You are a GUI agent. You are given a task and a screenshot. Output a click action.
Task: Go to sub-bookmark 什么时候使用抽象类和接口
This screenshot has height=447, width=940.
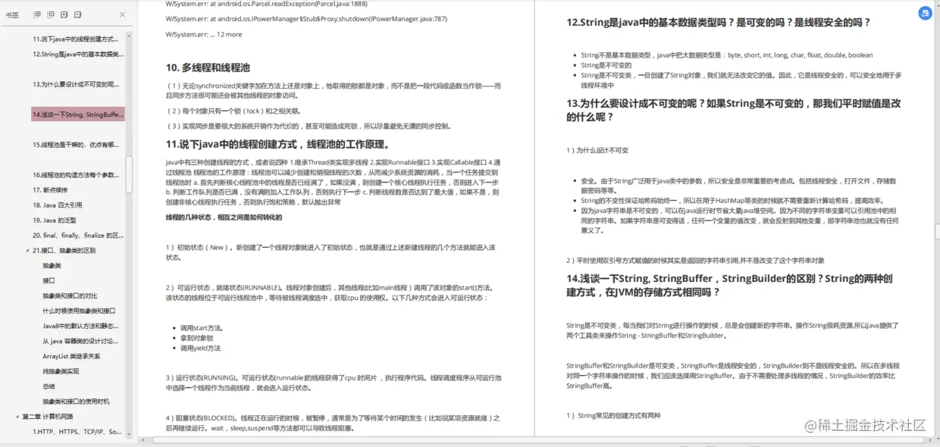click(79, 311)
